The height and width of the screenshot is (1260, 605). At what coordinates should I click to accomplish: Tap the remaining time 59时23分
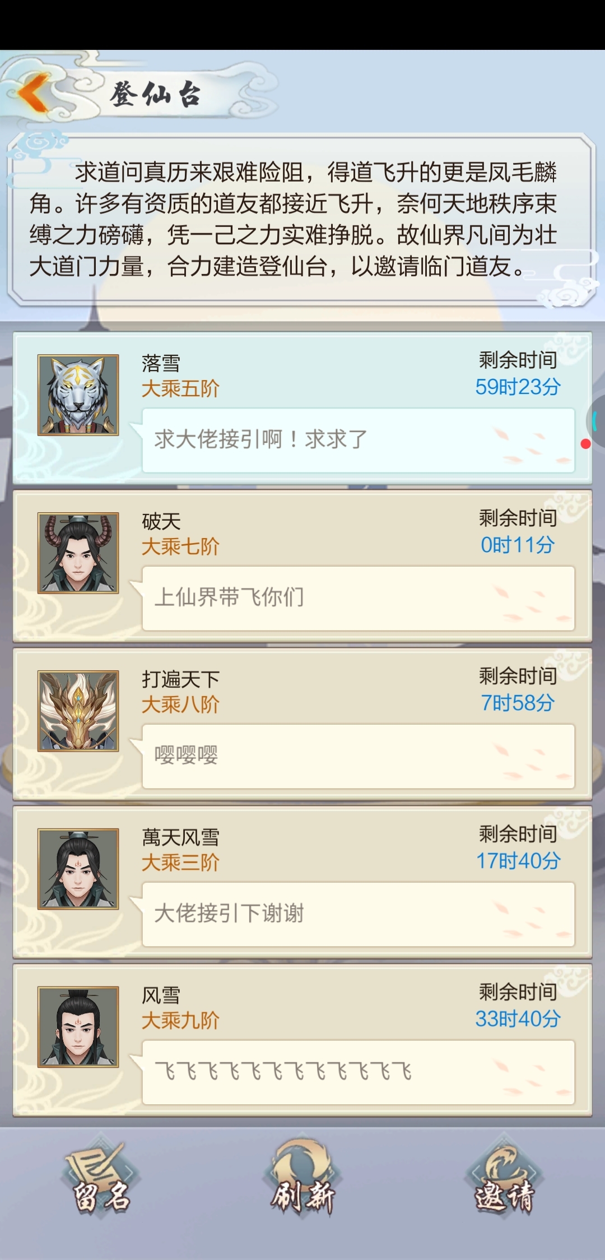tap(518, 387)
